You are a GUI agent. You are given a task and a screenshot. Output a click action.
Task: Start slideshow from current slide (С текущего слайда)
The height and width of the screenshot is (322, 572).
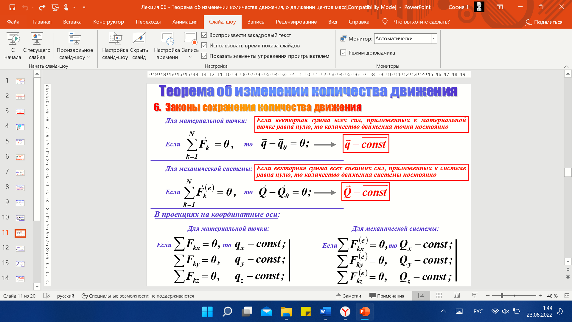click(37, 46)
